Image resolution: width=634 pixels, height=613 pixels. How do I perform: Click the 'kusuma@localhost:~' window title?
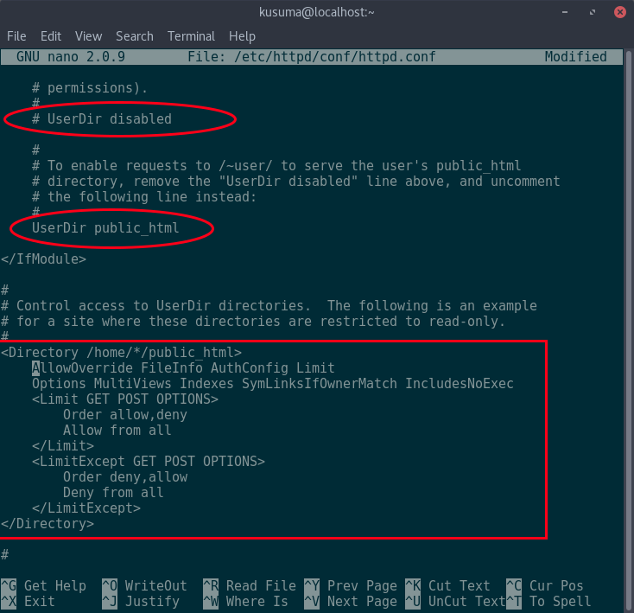pos(317,13)
